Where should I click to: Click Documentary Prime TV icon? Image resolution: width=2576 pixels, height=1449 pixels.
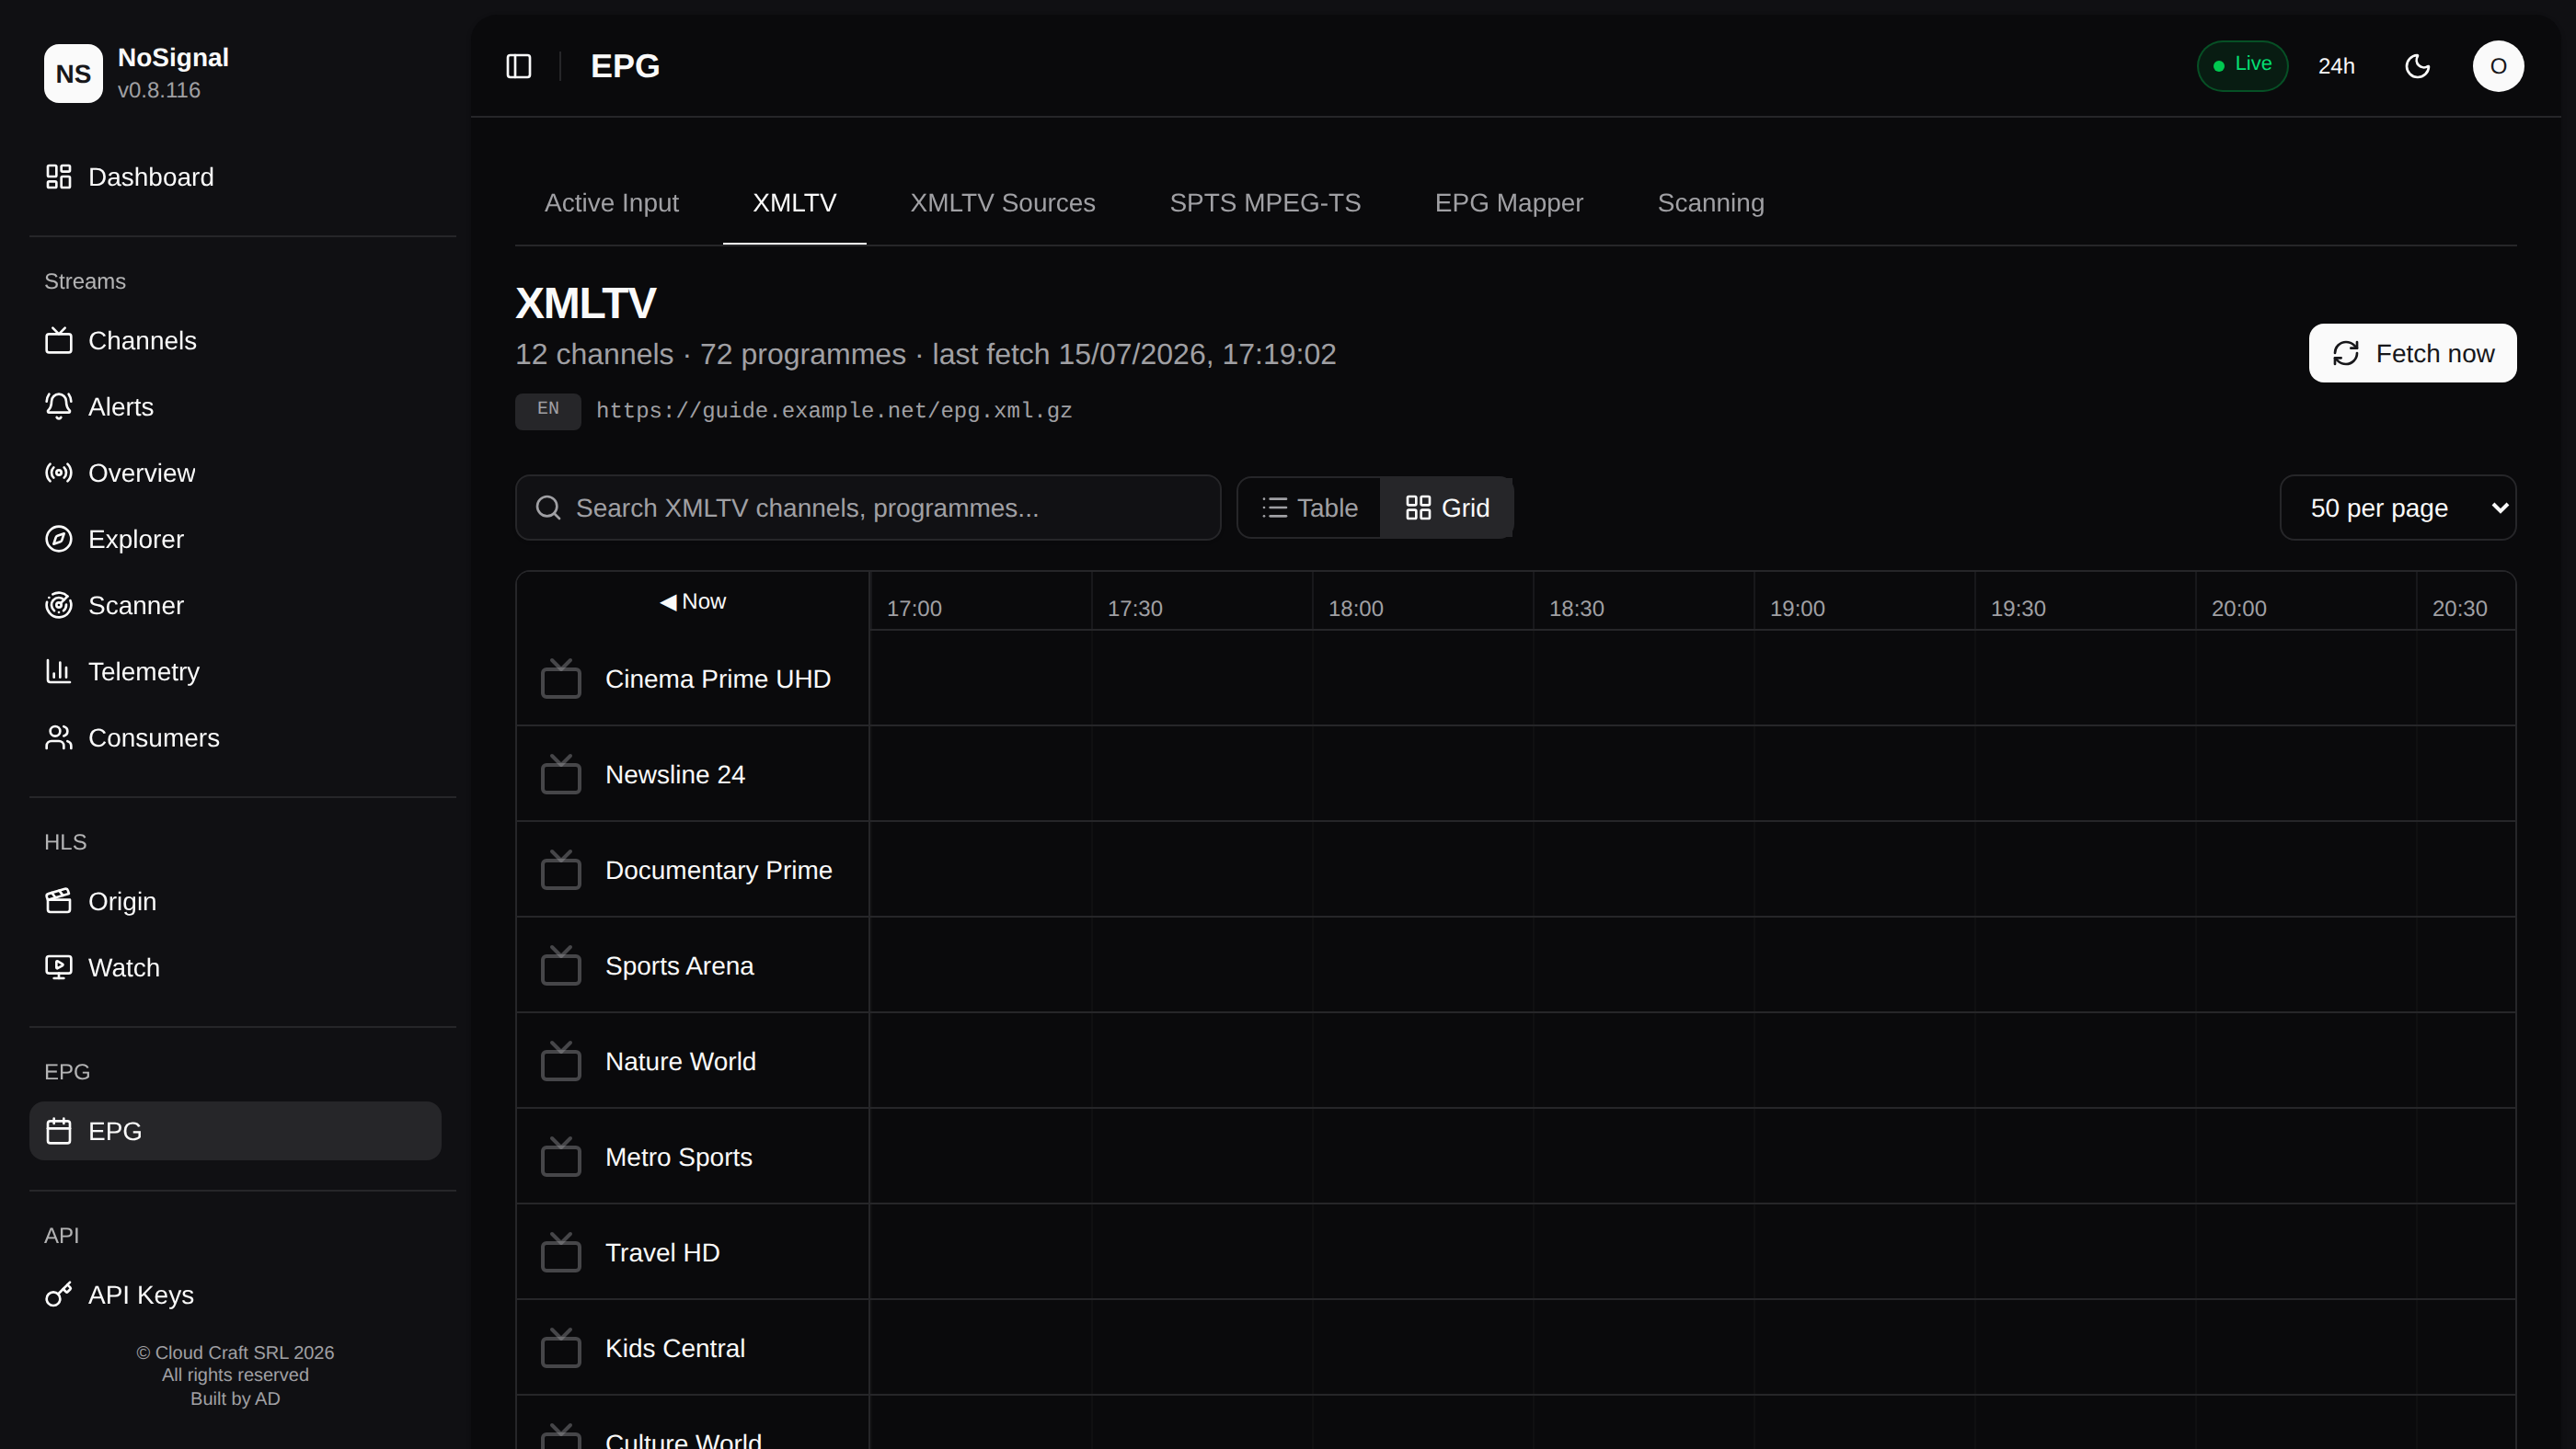pos(561,871)
